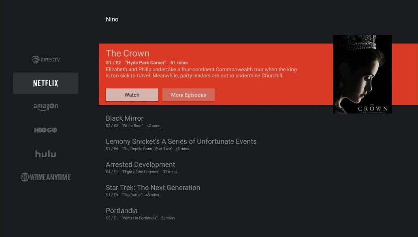Click the Hyde Park Corner episode info

click(x=147, y=63)
